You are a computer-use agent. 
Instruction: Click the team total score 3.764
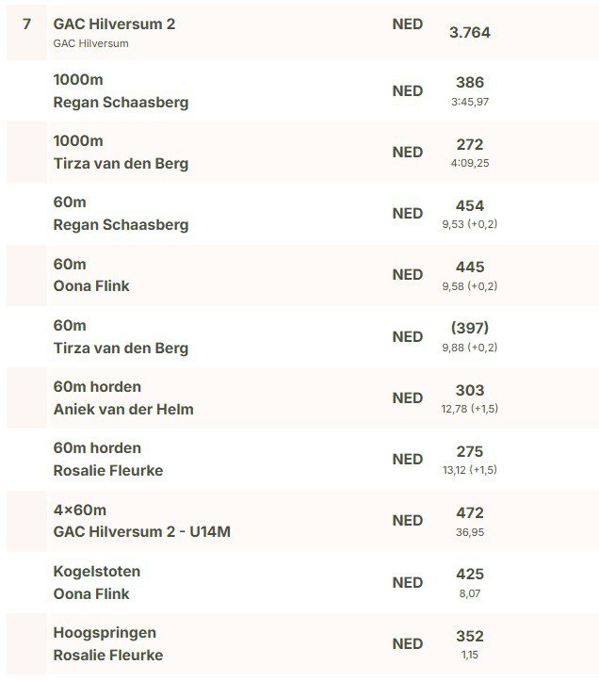click(x=469, y=32)
